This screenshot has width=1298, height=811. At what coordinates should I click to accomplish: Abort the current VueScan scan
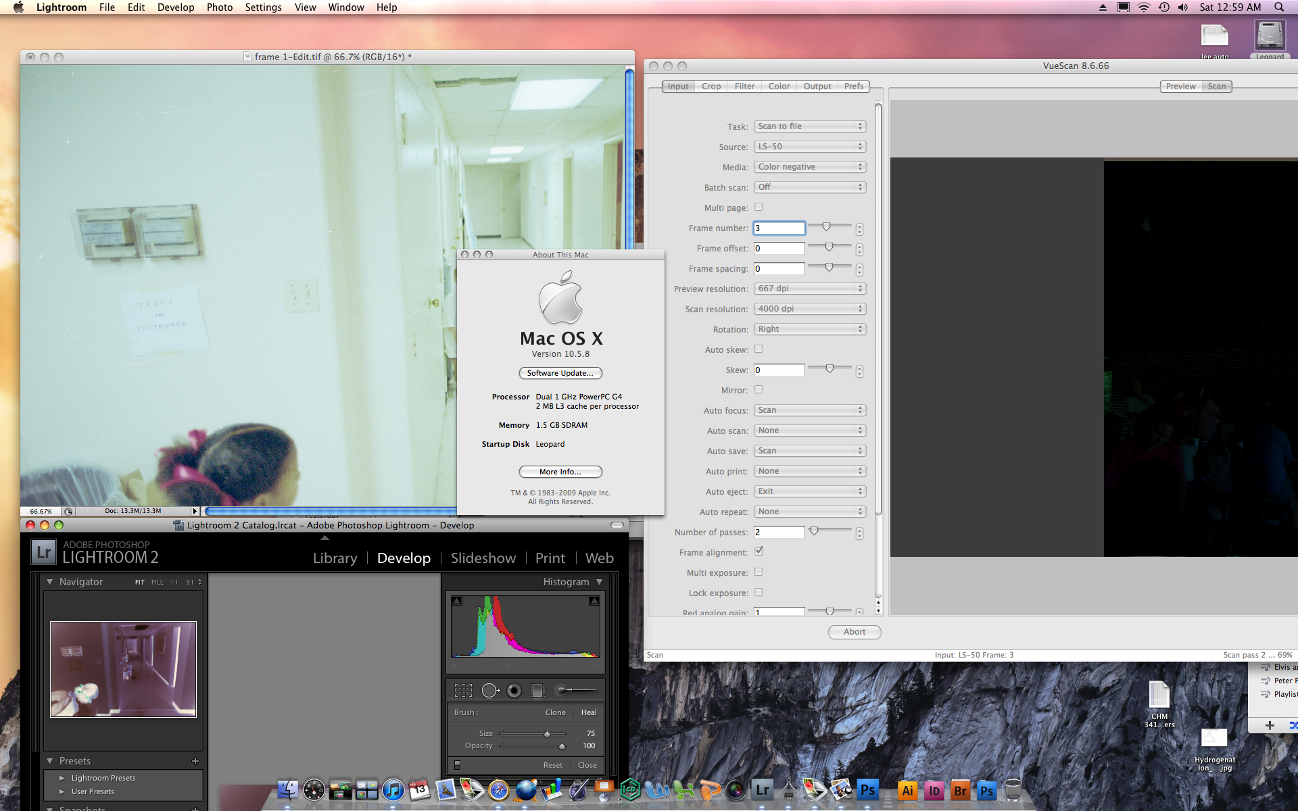tap(854, 632)
